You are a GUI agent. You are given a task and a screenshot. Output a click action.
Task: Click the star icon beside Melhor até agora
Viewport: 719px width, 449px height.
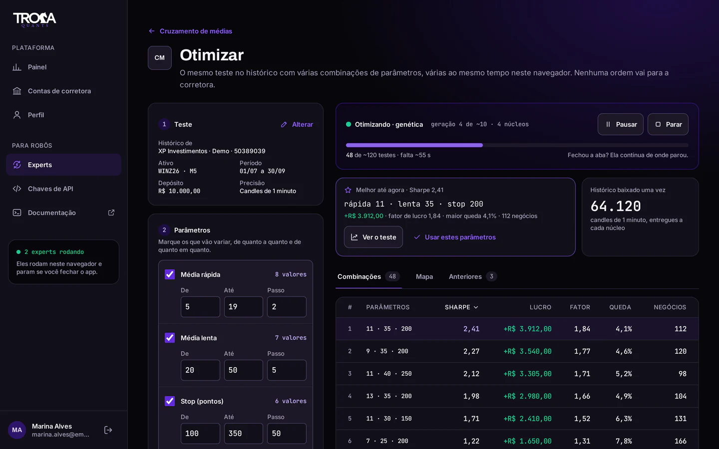(x=348, y=190)
